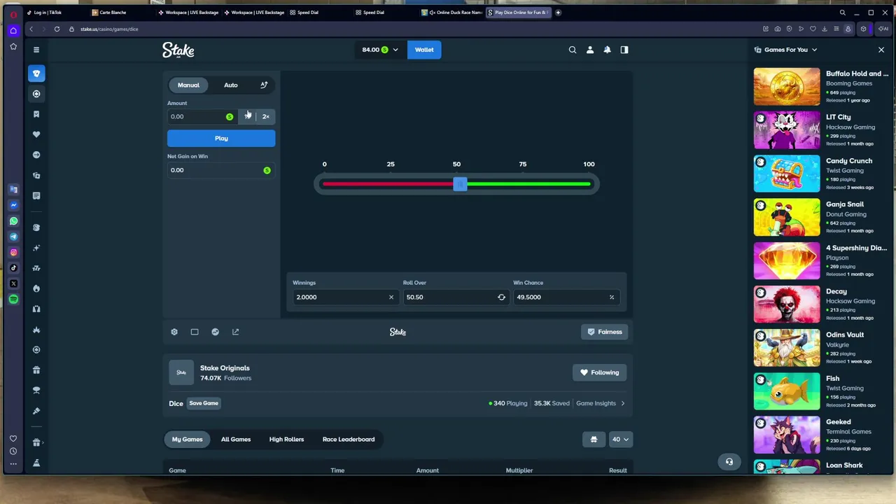Open the Stake user account icon

click(x=590, y=50)
